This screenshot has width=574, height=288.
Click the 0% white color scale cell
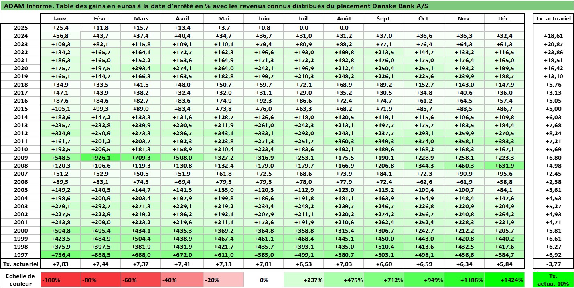pyautogui.click(x=264, y=280)
